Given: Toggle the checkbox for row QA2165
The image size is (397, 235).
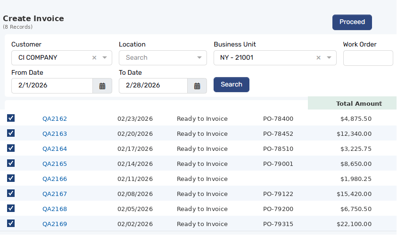Looking at the screenshot, I should click(11, 163).
